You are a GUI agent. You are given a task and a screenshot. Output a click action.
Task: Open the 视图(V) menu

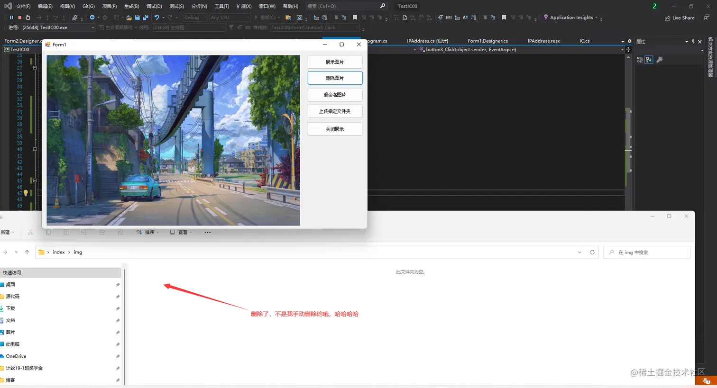67,6
